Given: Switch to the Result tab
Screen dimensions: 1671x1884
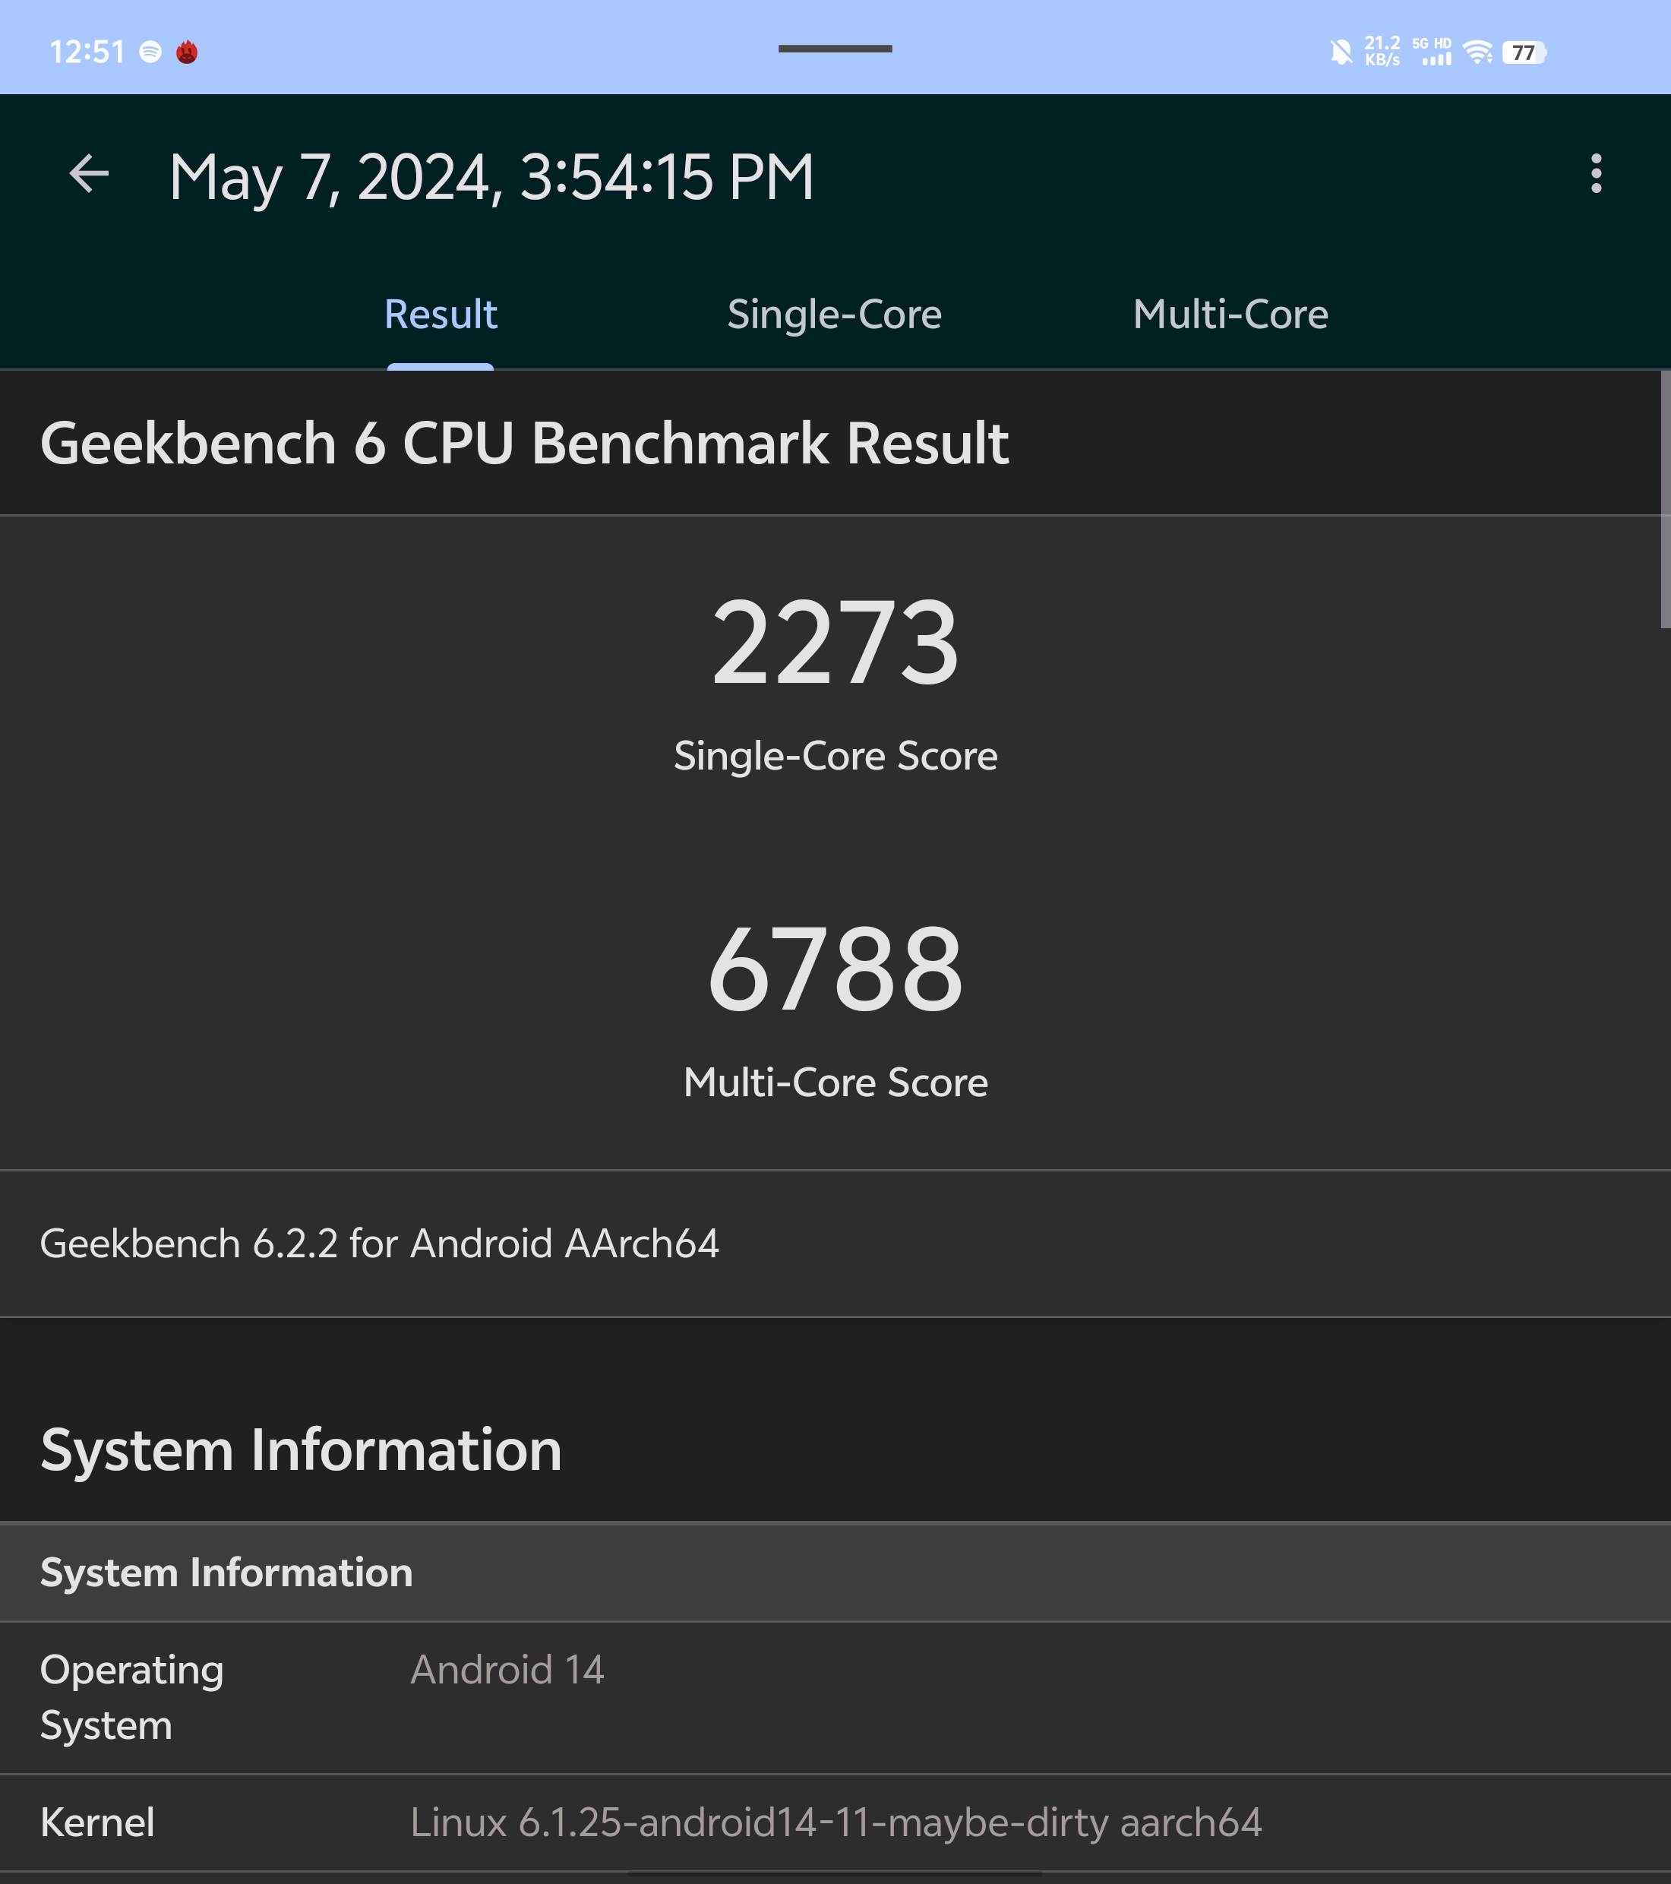Looking at the screenshot, I should [x=441, y=315].
